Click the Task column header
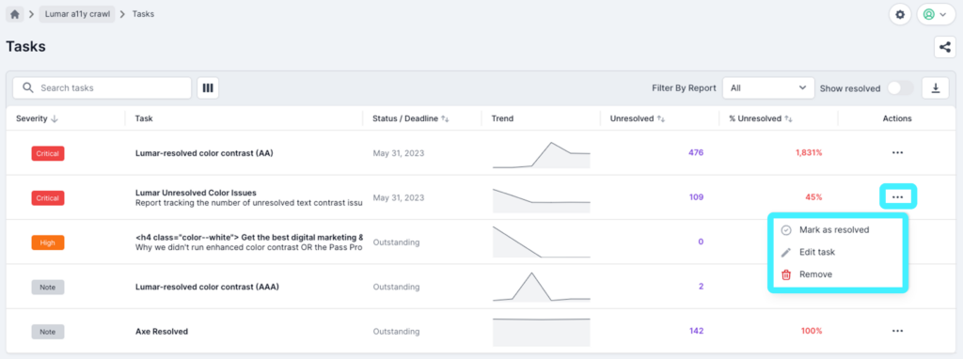 144,118
